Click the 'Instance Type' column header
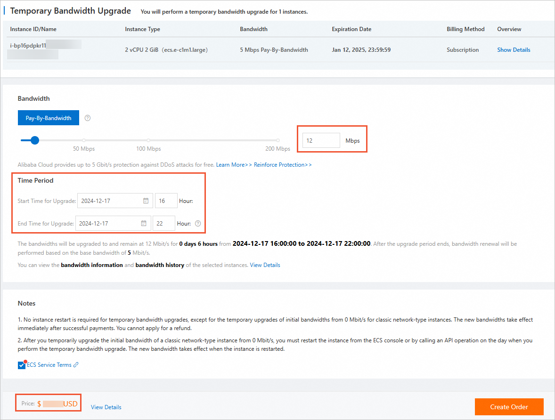 pyautogui.click(x=142, y=29)
